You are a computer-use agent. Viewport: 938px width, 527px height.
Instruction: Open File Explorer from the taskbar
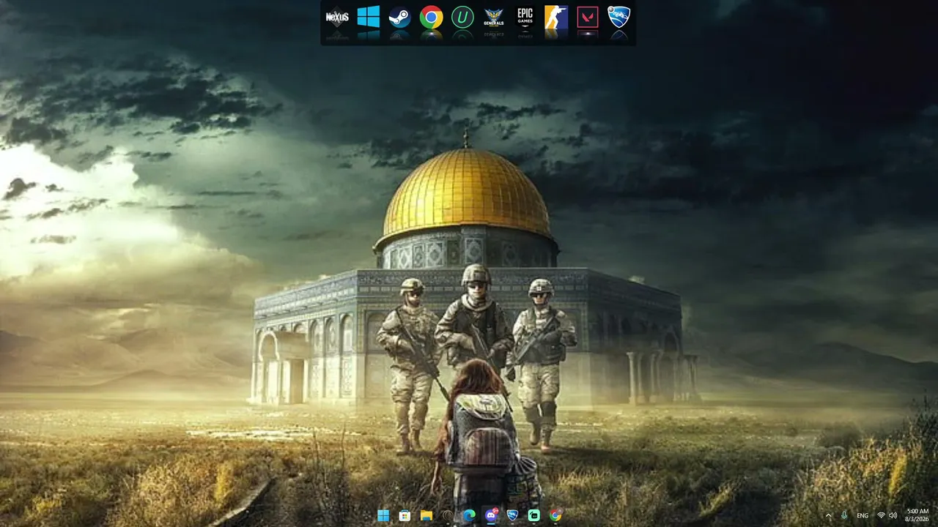(x=426, y=515)
